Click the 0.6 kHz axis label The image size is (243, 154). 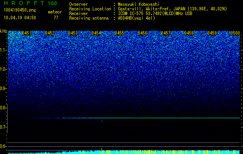tap(3, 146)
